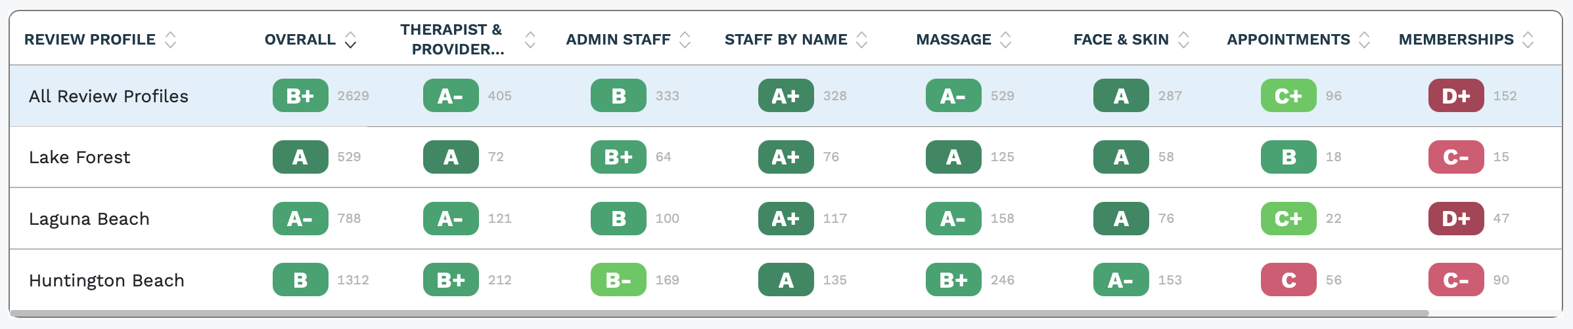Image resolution: width=1573 pixels, height=329 pixels.
Task: Select the All Review Profiles row
Action: pyautogui.click(x=786, y=96)
